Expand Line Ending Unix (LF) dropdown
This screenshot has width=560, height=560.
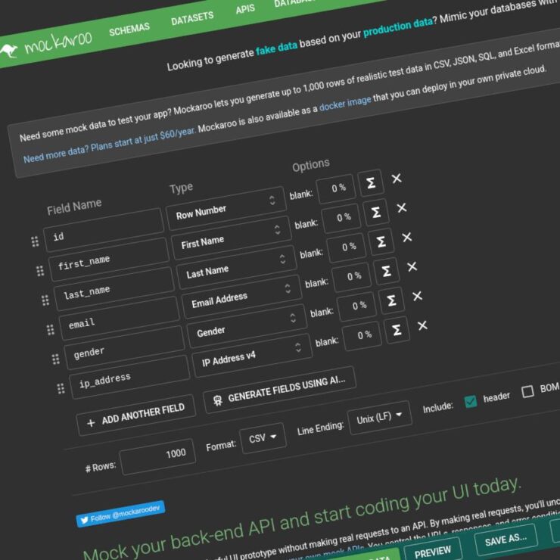tap(379, 417)
